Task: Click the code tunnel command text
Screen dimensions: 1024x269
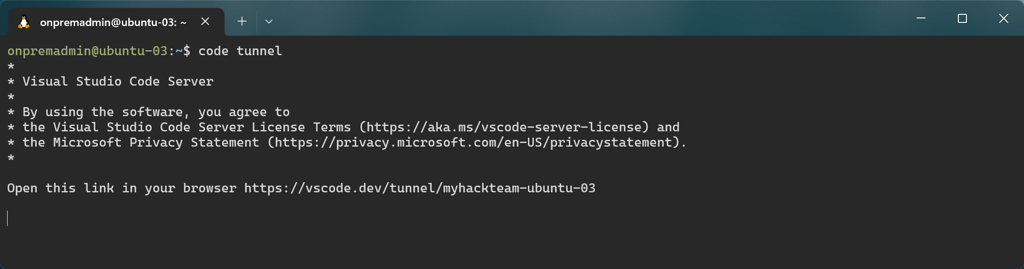Action: (240, 51)
